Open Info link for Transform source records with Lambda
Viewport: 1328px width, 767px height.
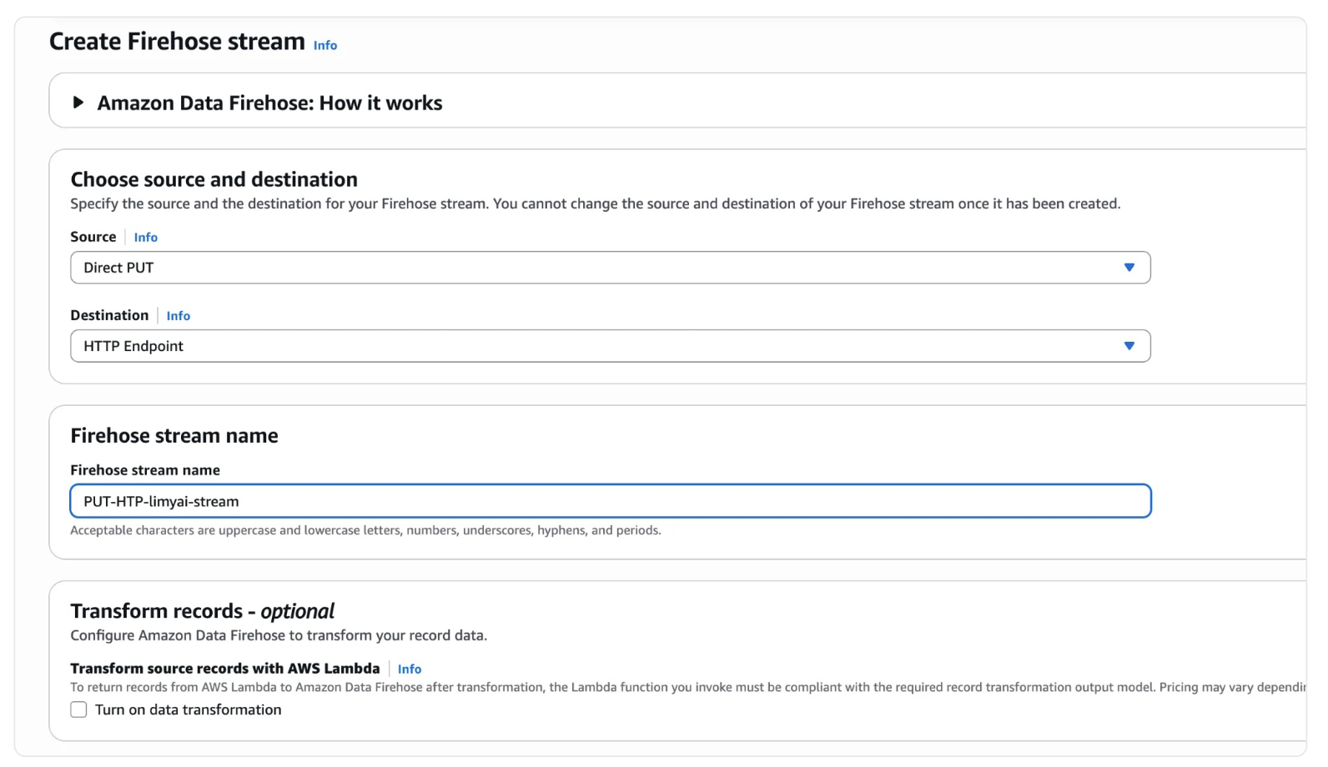(x=409, y=669)
